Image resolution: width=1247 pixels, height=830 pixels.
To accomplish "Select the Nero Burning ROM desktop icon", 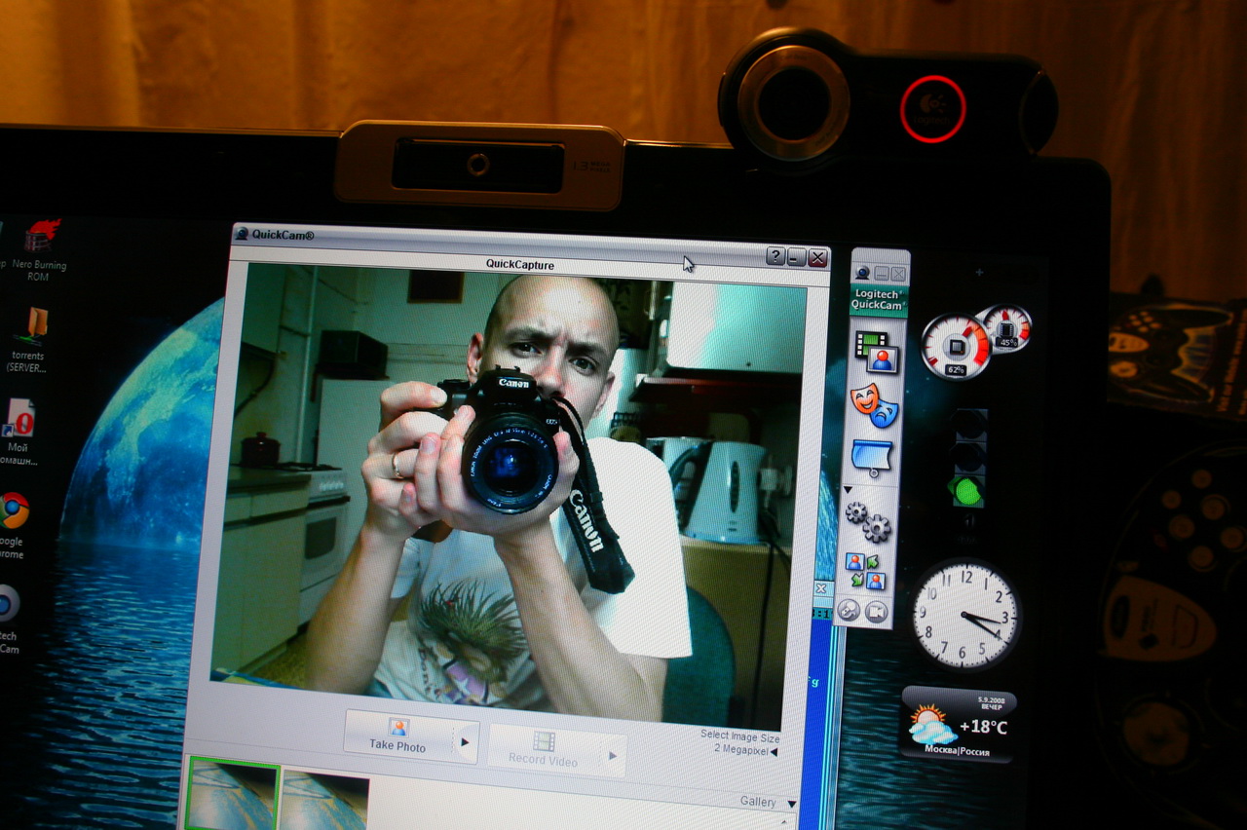I will [39, 250].
